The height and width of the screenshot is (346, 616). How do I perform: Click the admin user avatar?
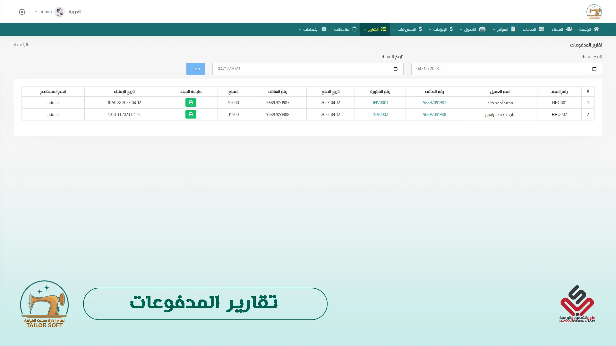(60, 12)
